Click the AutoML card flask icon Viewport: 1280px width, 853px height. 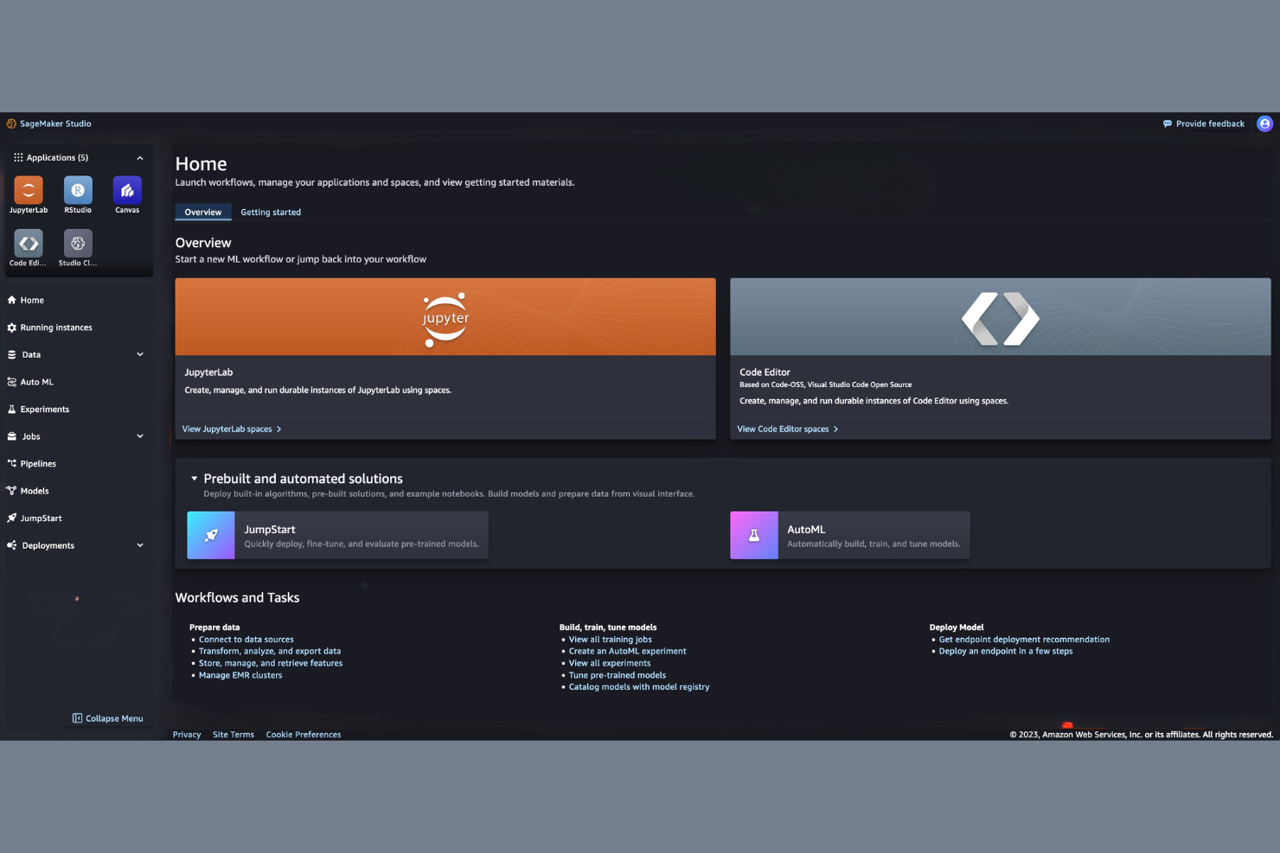pyautogui.click(x=754, y=535)
